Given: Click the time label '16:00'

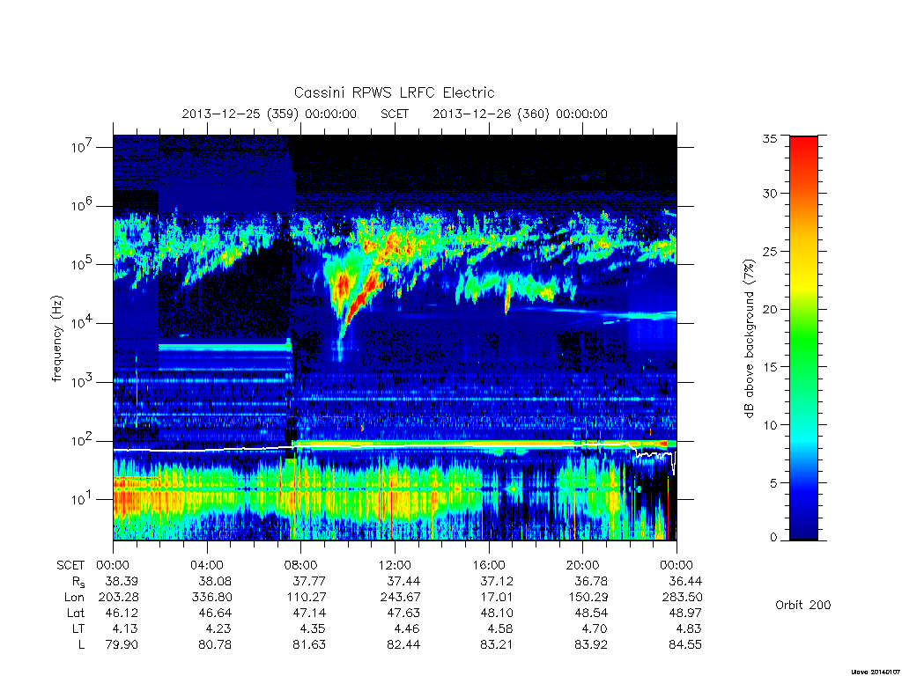Looking at the screenshot, I should (489, 565).
